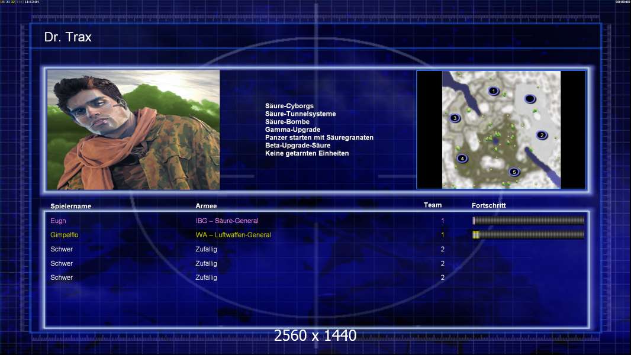Click Gimpelflo's loading progress bar

pyautogui.click(x=528, y=234)
